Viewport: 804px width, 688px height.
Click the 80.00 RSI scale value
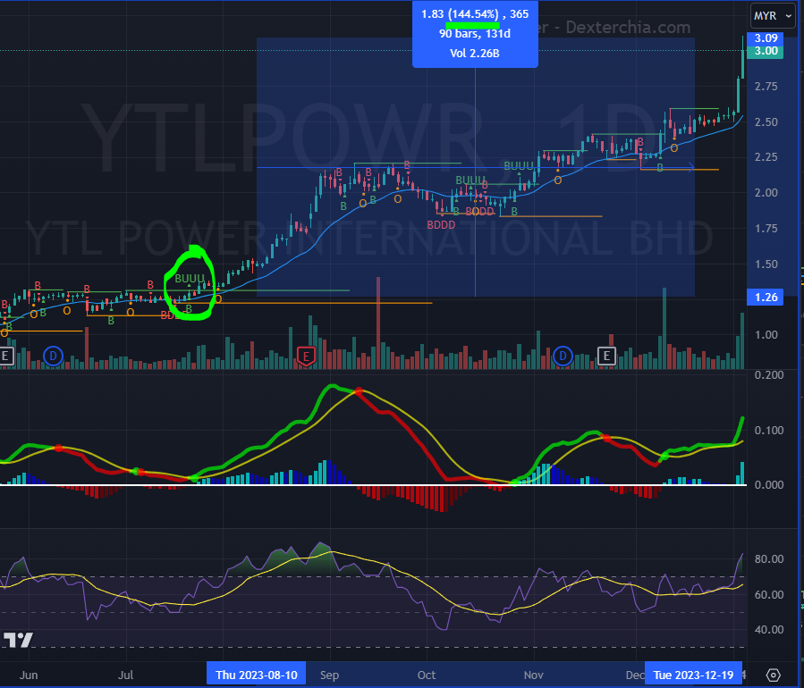pyautogui.click(x=769, y=559)
